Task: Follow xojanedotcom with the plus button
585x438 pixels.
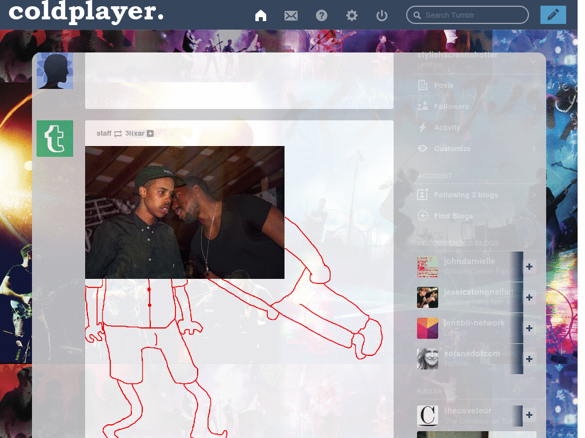Action: 529,359
